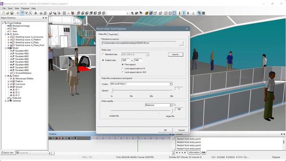The height and width of the screenshot is (161, 286).
Task: Click the Video quality slider handle
Action: click(x=172, y=110)
